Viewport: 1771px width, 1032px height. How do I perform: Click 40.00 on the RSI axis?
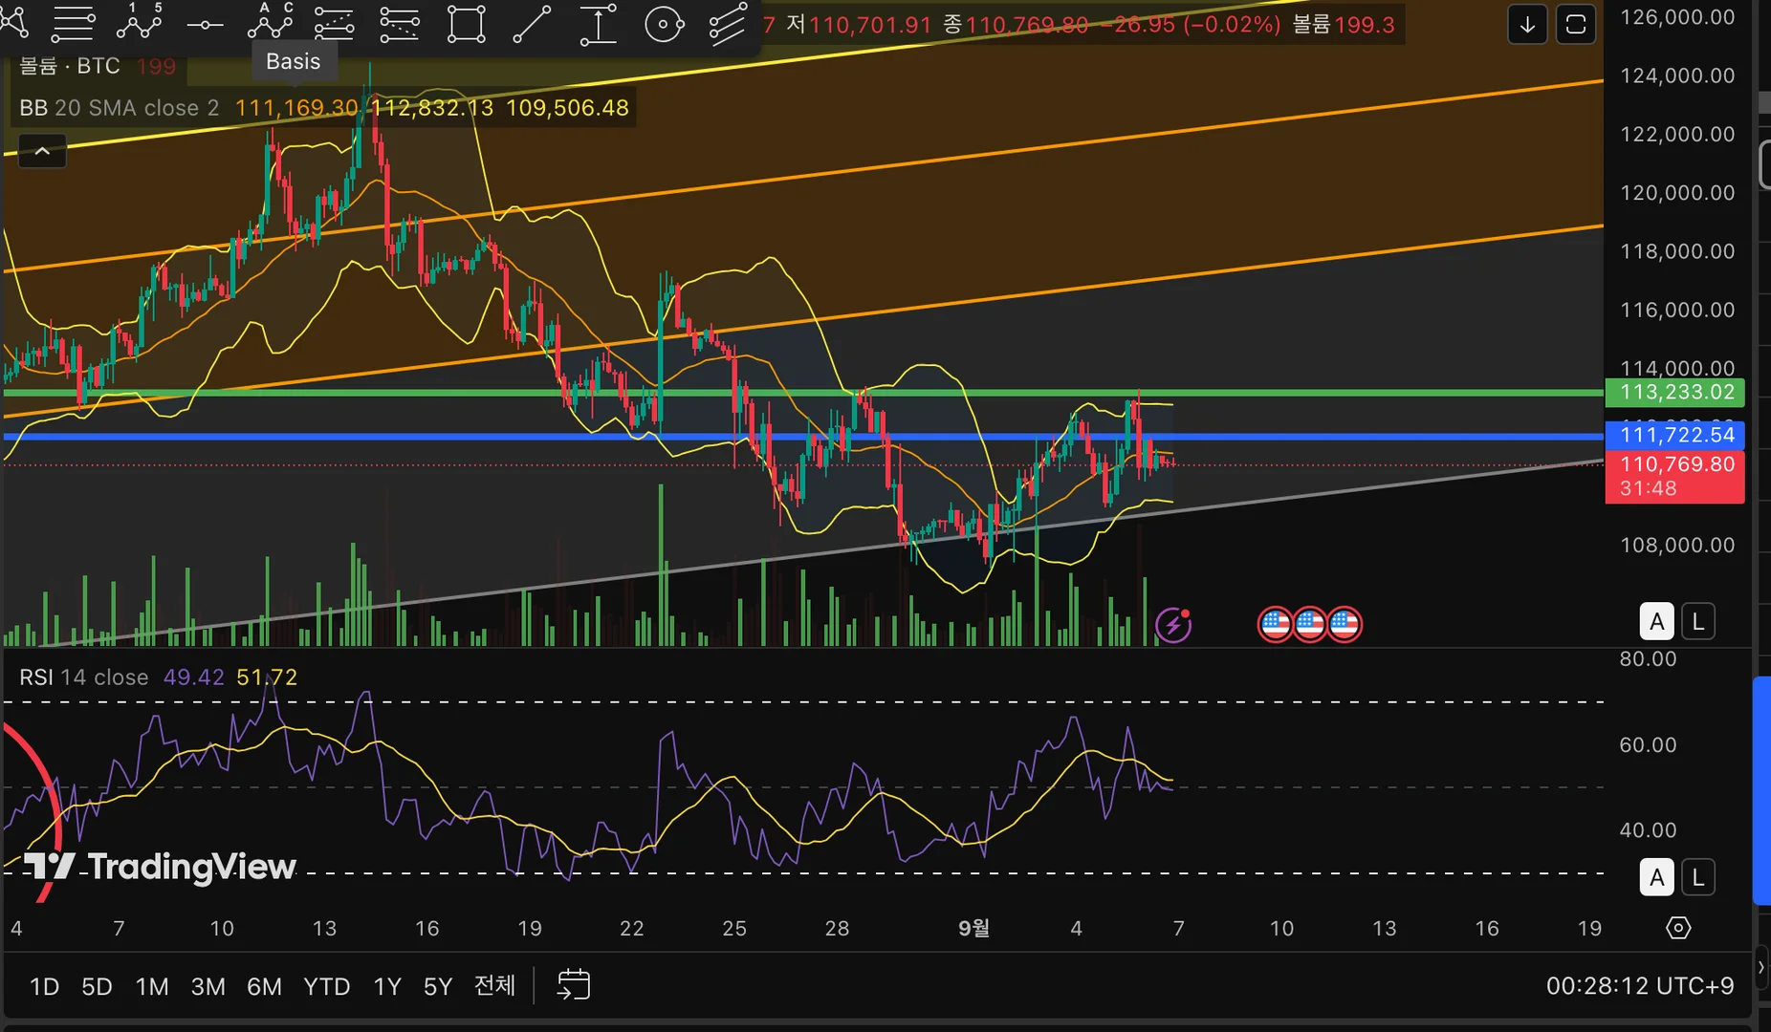pos(1648,830)
